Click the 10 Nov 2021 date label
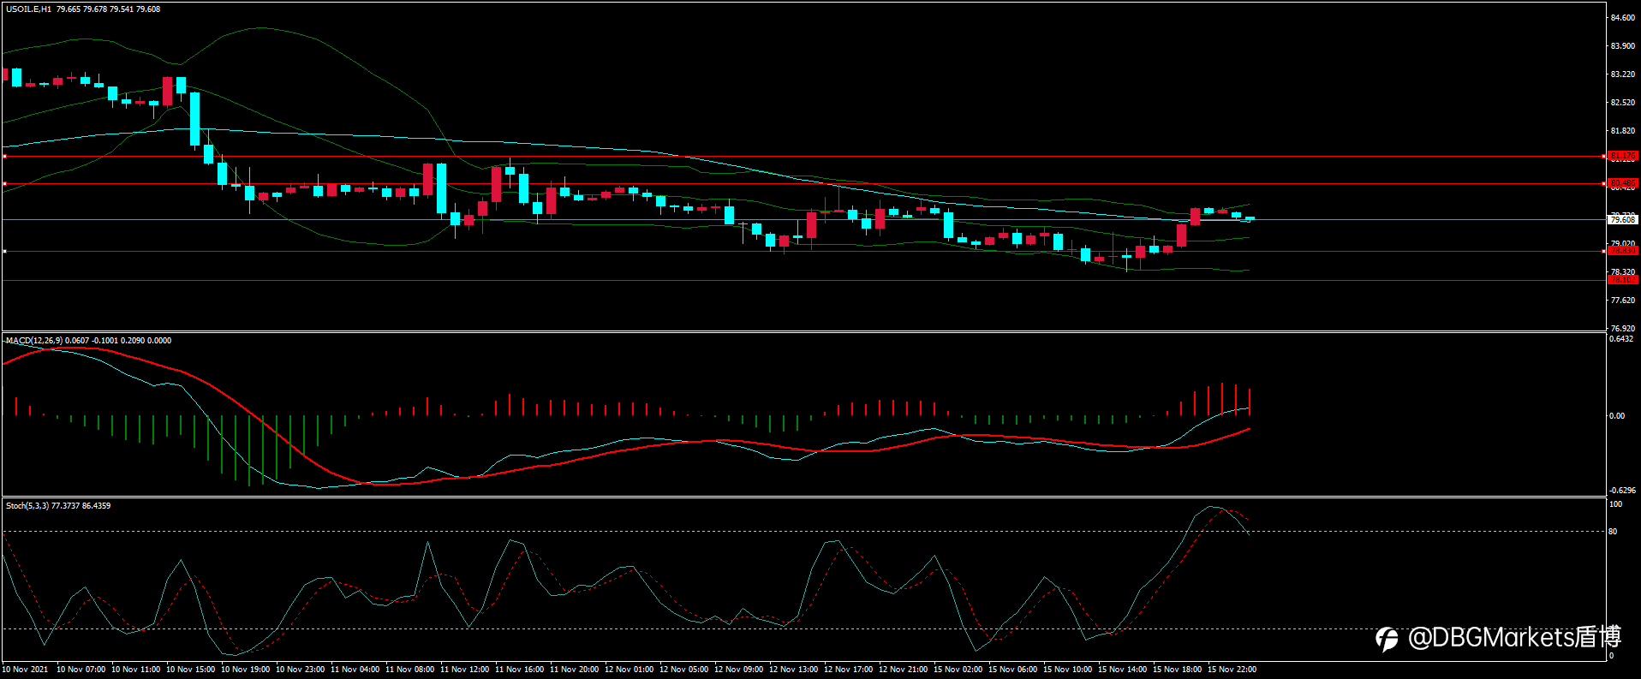The image size is (1641, 679). [x=25, y=670]
